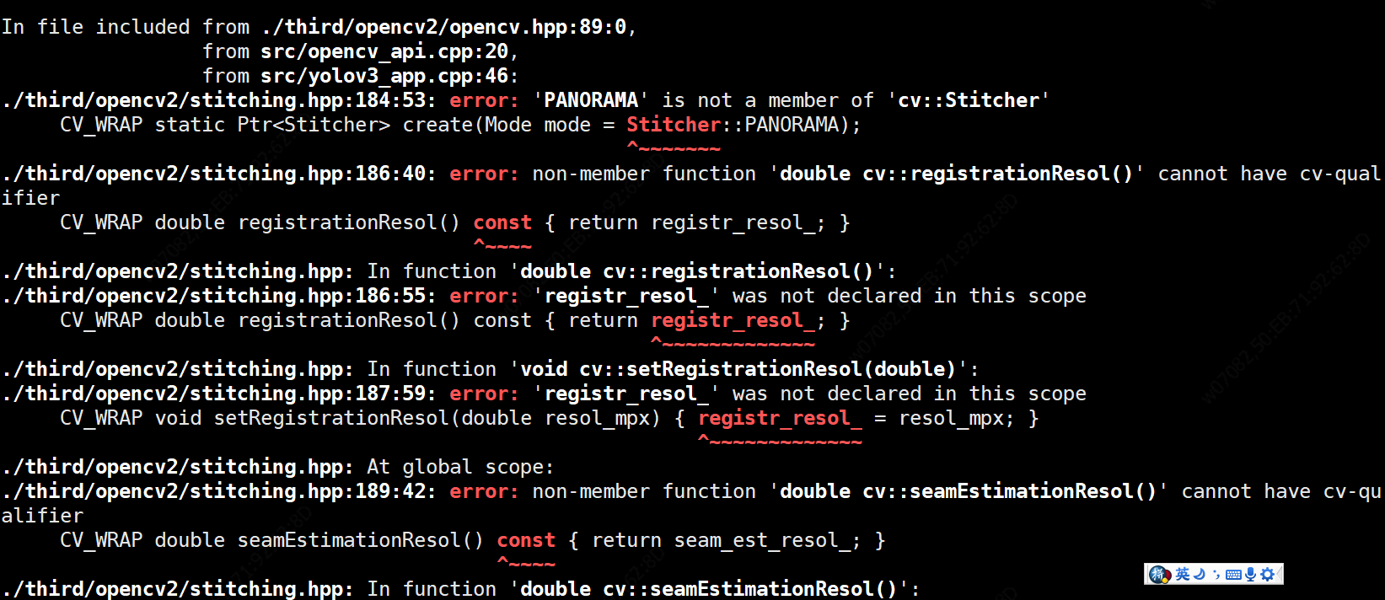
Task: Click 'Ptr<Stitcher>' in the static create line
Action: 314,125
